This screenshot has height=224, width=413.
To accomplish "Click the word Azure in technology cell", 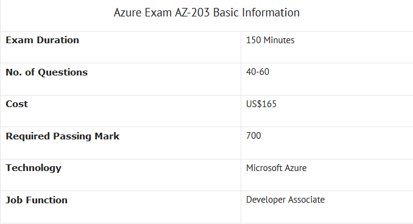I will click(295, 168).
